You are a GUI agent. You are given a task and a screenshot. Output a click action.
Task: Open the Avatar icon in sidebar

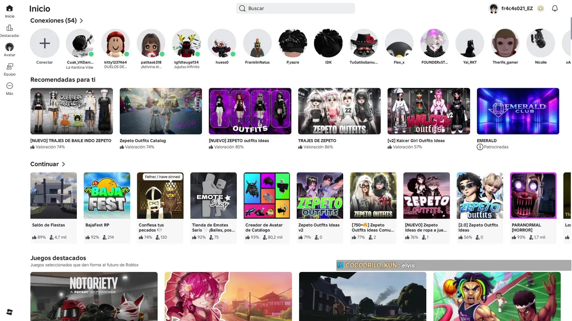click(9, 47)
